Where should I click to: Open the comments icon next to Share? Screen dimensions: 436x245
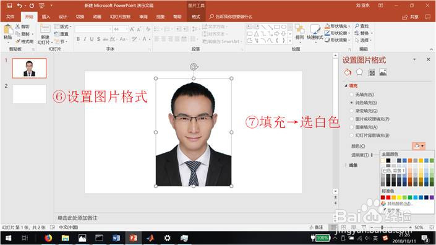point(428,17)
